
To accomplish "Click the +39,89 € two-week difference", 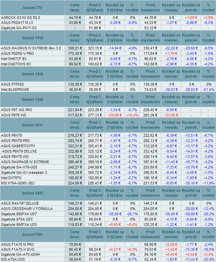I will click(115, 115).
